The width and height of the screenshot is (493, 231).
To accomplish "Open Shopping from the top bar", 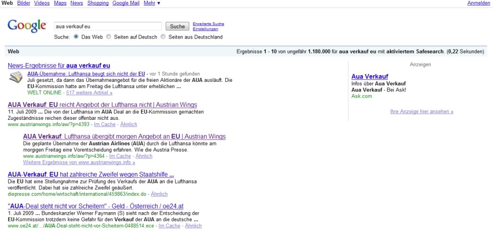I will coord(98,3).
